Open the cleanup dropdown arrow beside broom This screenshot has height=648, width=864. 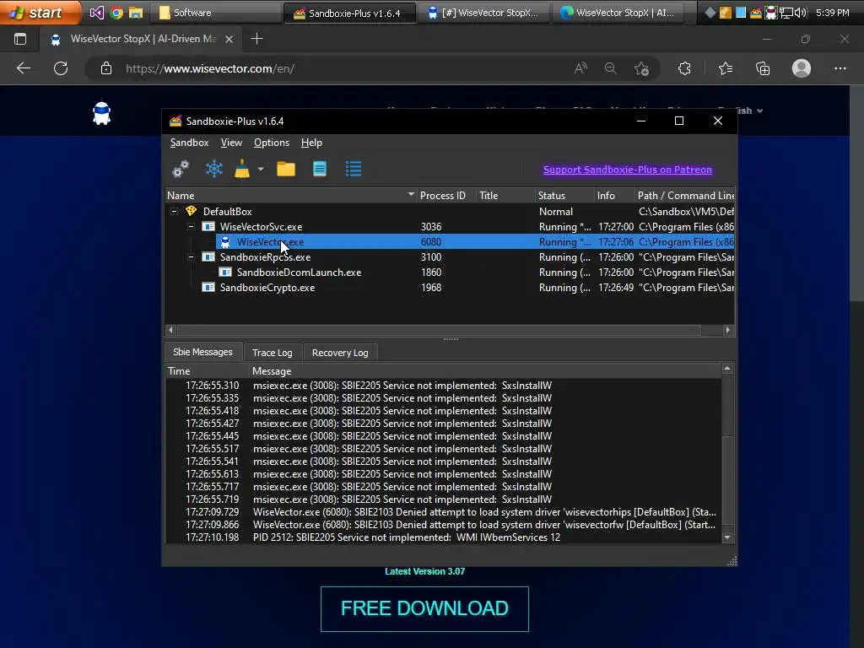[261, 169]
